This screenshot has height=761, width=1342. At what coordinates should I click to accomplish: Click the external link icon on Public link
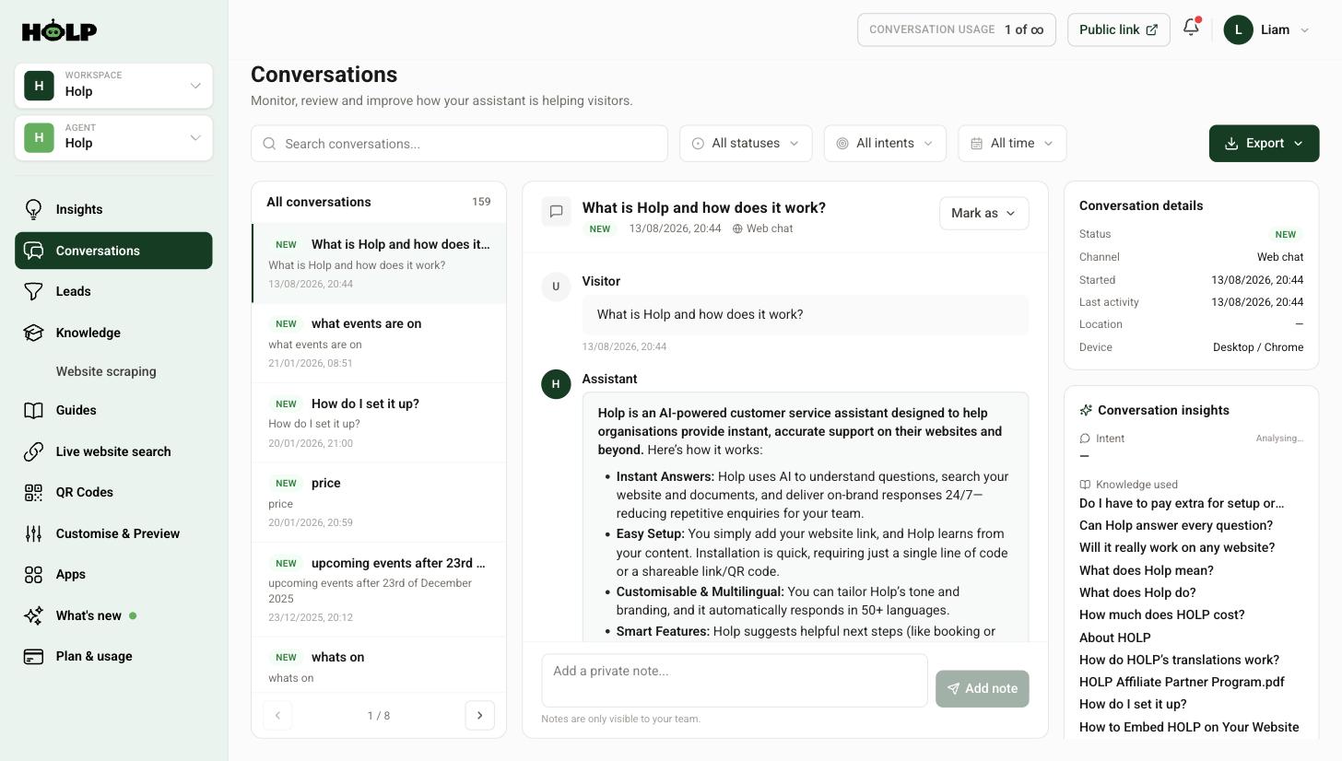tap(1151, 29)
